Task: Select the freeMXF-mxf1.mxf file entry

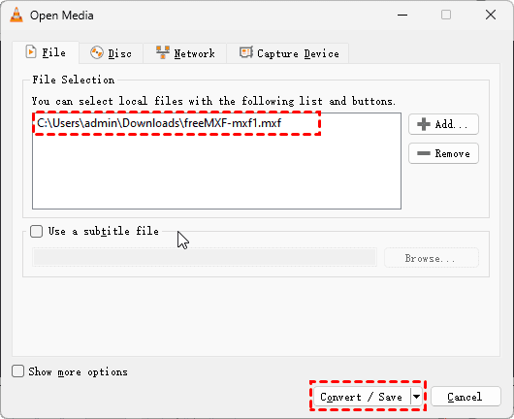Action: click(x=159, y=123)
